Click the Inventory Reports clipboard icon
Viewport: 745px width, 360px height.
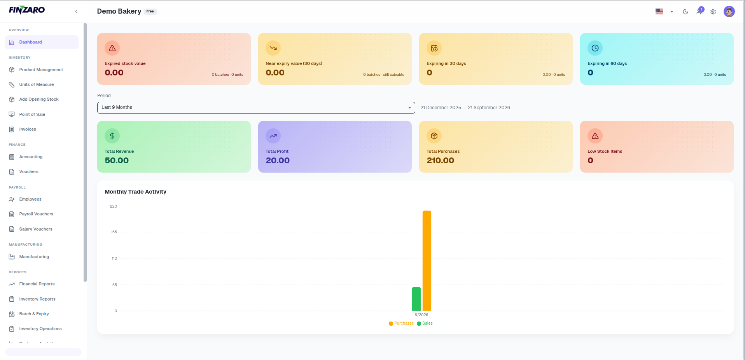click(x=12, y=299)
